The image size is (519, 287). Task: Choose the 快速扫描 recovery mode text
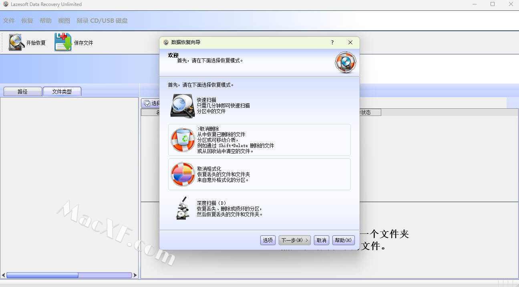click(x=223, y=106)
